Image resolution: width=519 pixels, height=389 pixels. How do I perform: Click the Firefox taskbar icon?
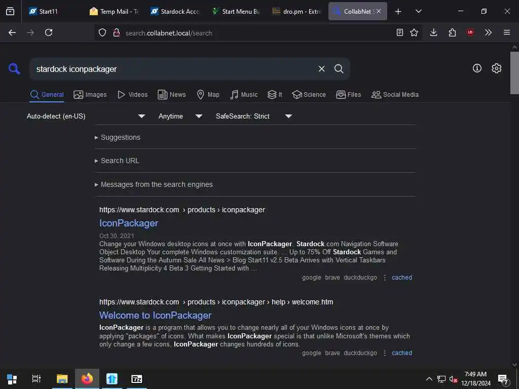coord(87,379)
